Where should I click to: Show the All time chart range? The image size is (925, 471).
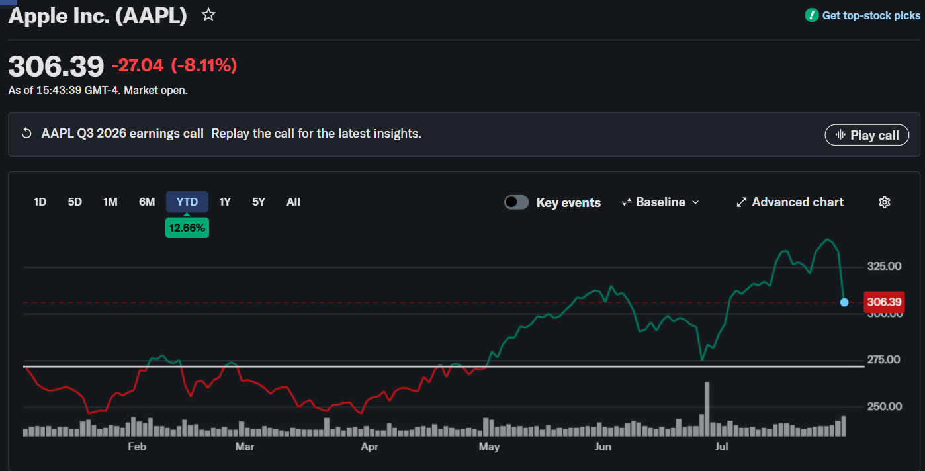click(294, 202)
